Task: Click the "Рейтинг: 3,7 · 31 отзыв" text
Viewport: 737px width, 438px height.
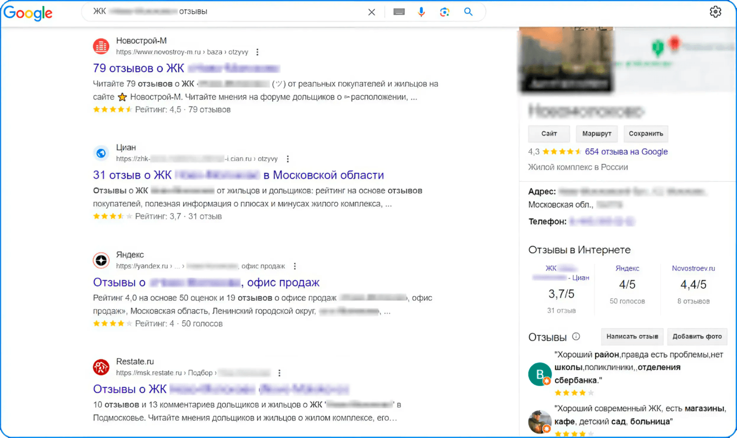Action: [x=179, y=216]
